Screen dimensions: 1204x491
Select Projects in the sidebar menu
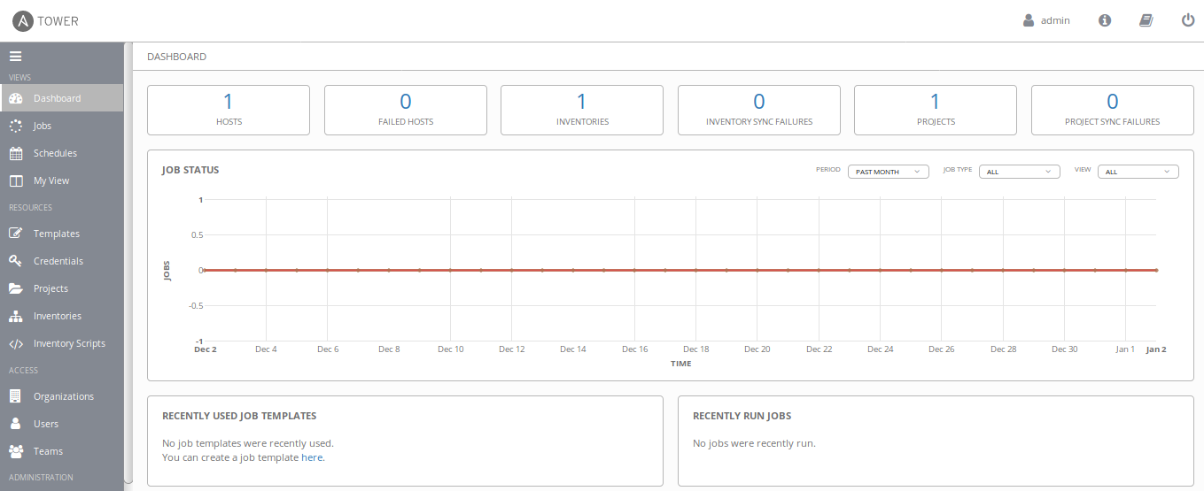[50, 288]
